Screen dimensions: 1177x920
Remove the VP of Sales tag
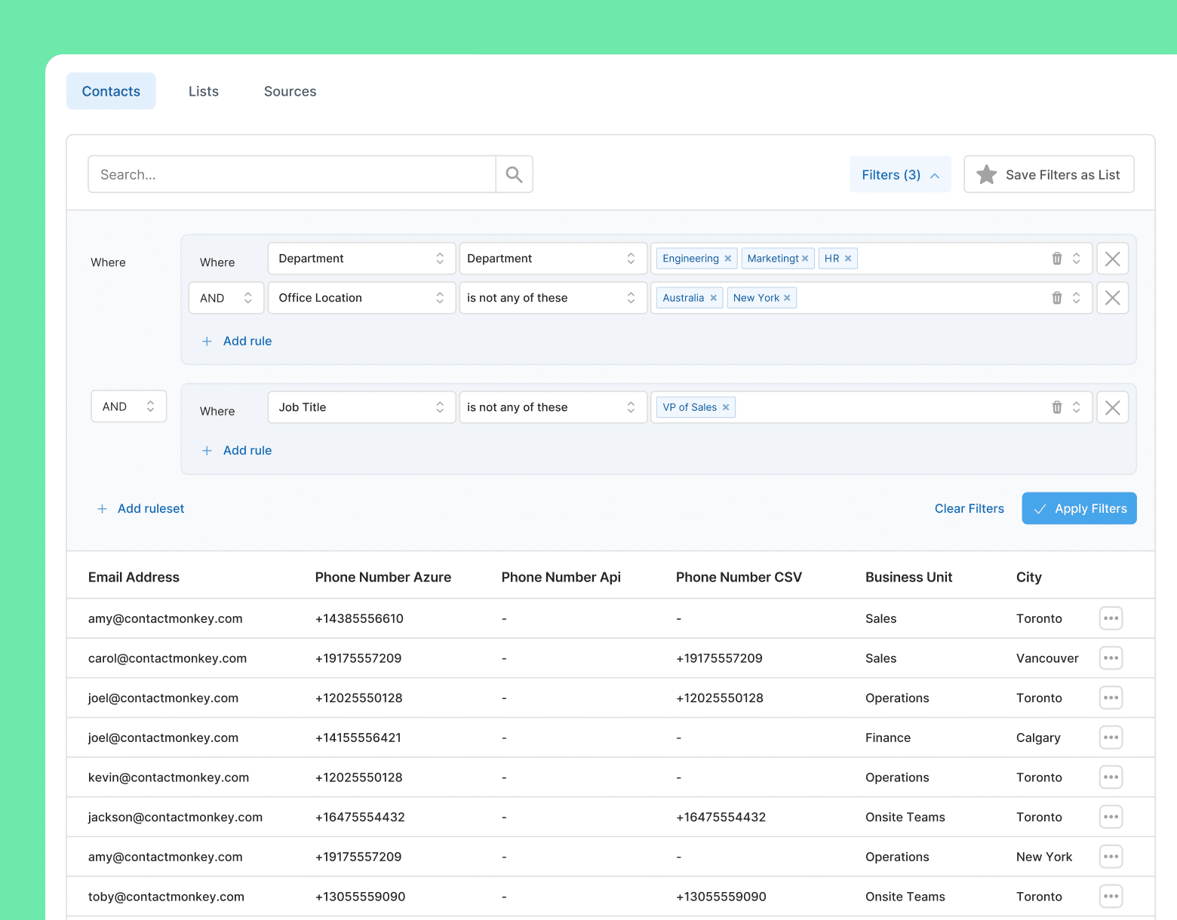tap(725, 406)
